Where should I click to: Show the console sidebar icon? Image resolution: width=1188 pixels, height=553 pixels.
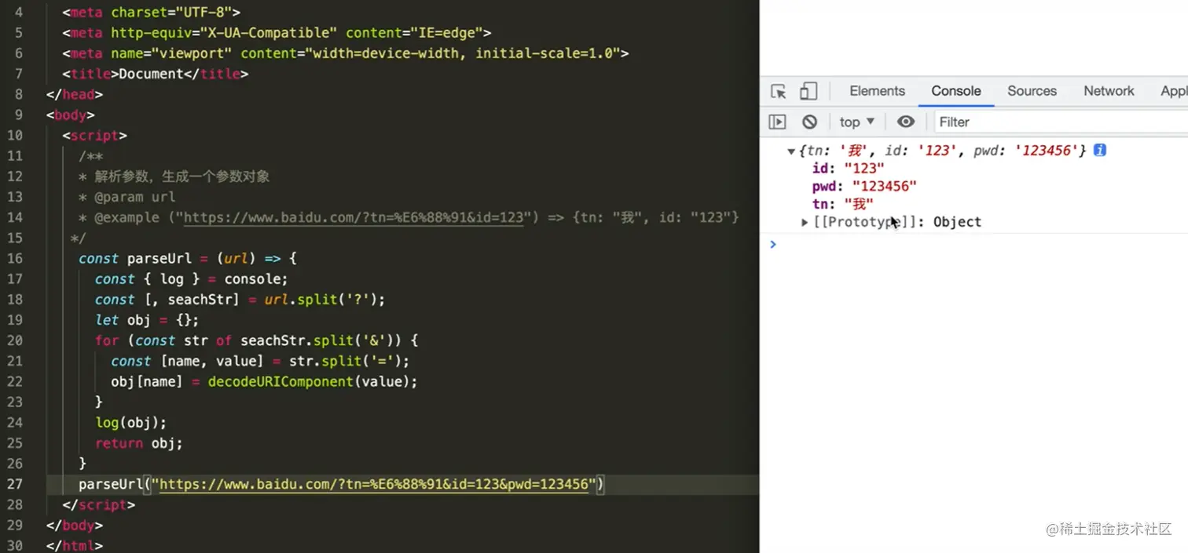pyautogui.click(x=777, y=122)
